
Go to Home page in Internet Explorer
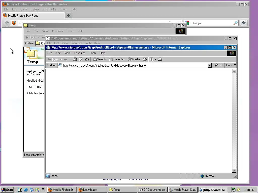click(87, 59)
